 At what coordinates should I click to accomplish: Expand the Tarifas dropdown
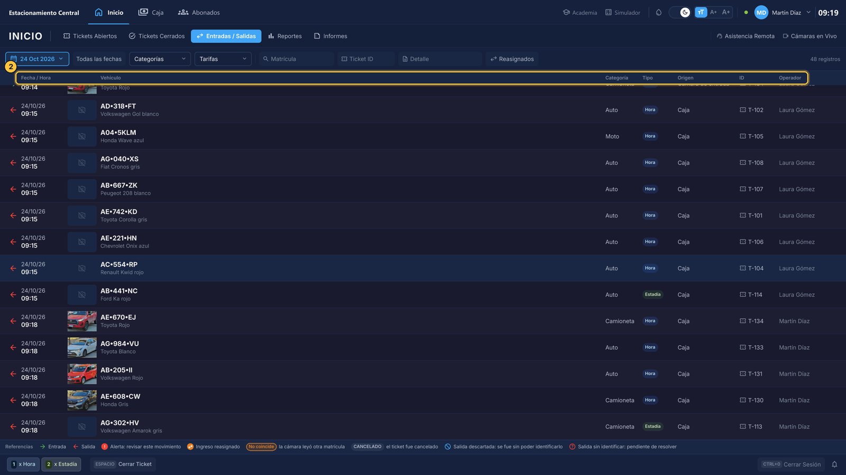(x=223, y=59)
